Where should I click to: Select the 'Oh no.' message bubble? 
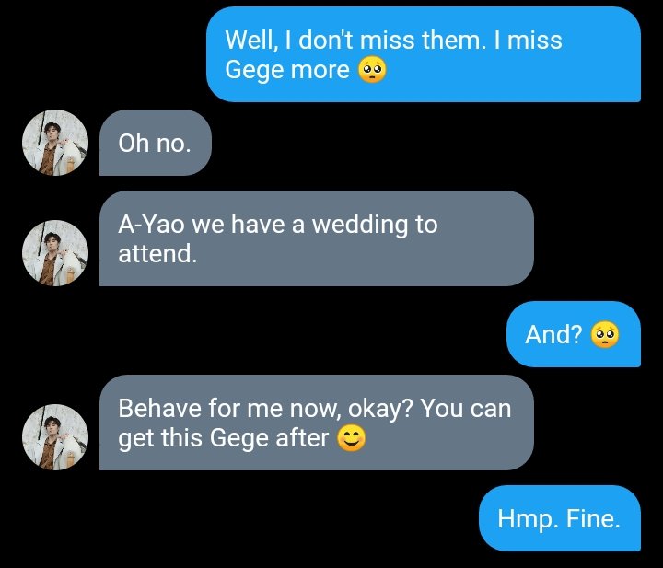point(156,143)
